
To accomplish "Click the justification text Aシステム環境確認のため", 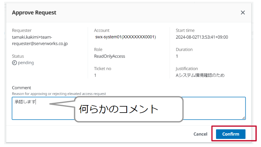I will point(200,75).
